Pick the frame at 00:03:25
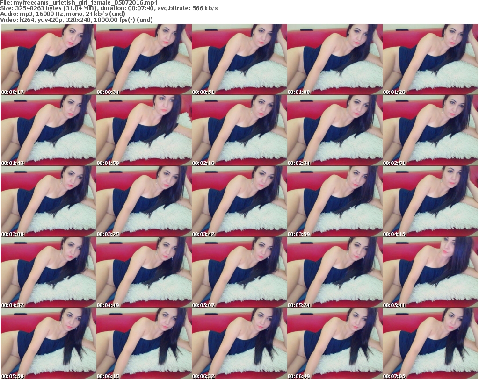The image size is (479, 379). click(144, 201)
